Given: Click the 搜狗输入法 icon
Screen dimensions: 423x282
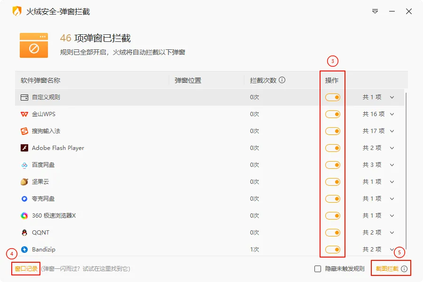Looking at the screenshot, I should click(24, 131).
